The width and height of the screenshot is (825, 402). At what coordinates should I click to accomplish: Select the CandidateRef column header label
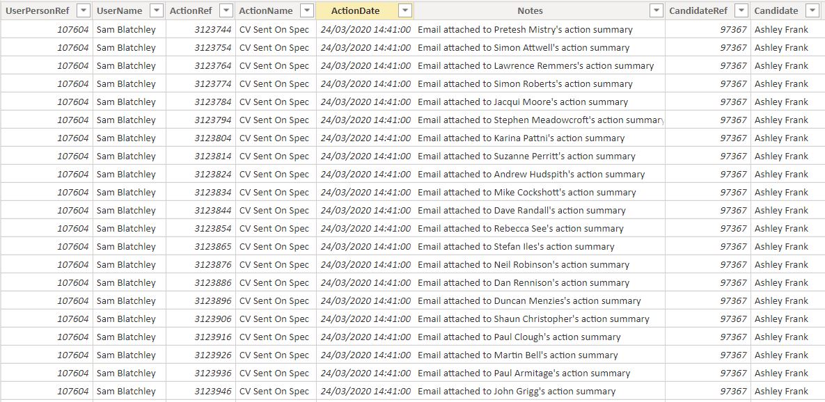698,10
